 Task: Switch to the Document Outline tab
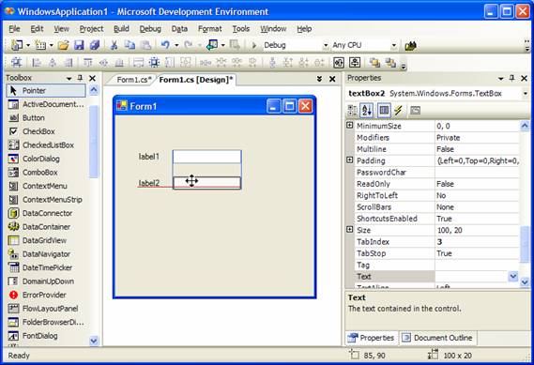click(438, 338)
